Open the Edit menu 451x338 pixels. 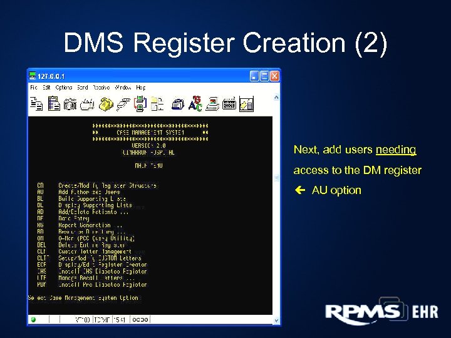click(46, 88)
